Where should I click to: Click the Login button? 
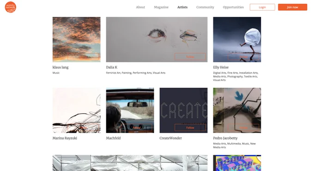262,7
